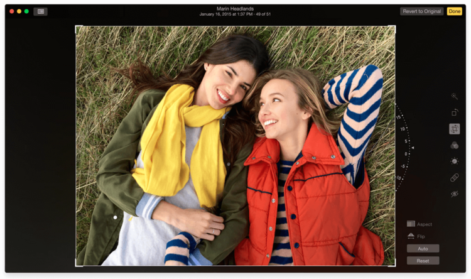Click the Aspect ratio icon

pyautogui.click(x=411, y=224)
